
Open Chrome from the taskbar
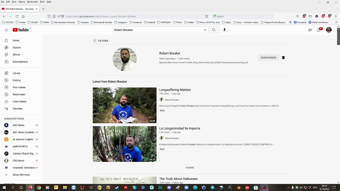39,188
